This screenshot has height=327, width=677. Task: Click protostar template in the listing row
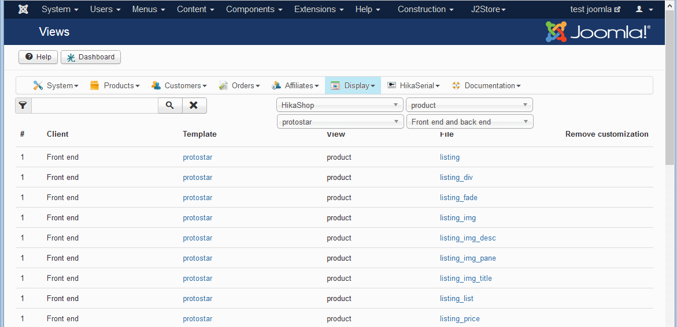197,157
